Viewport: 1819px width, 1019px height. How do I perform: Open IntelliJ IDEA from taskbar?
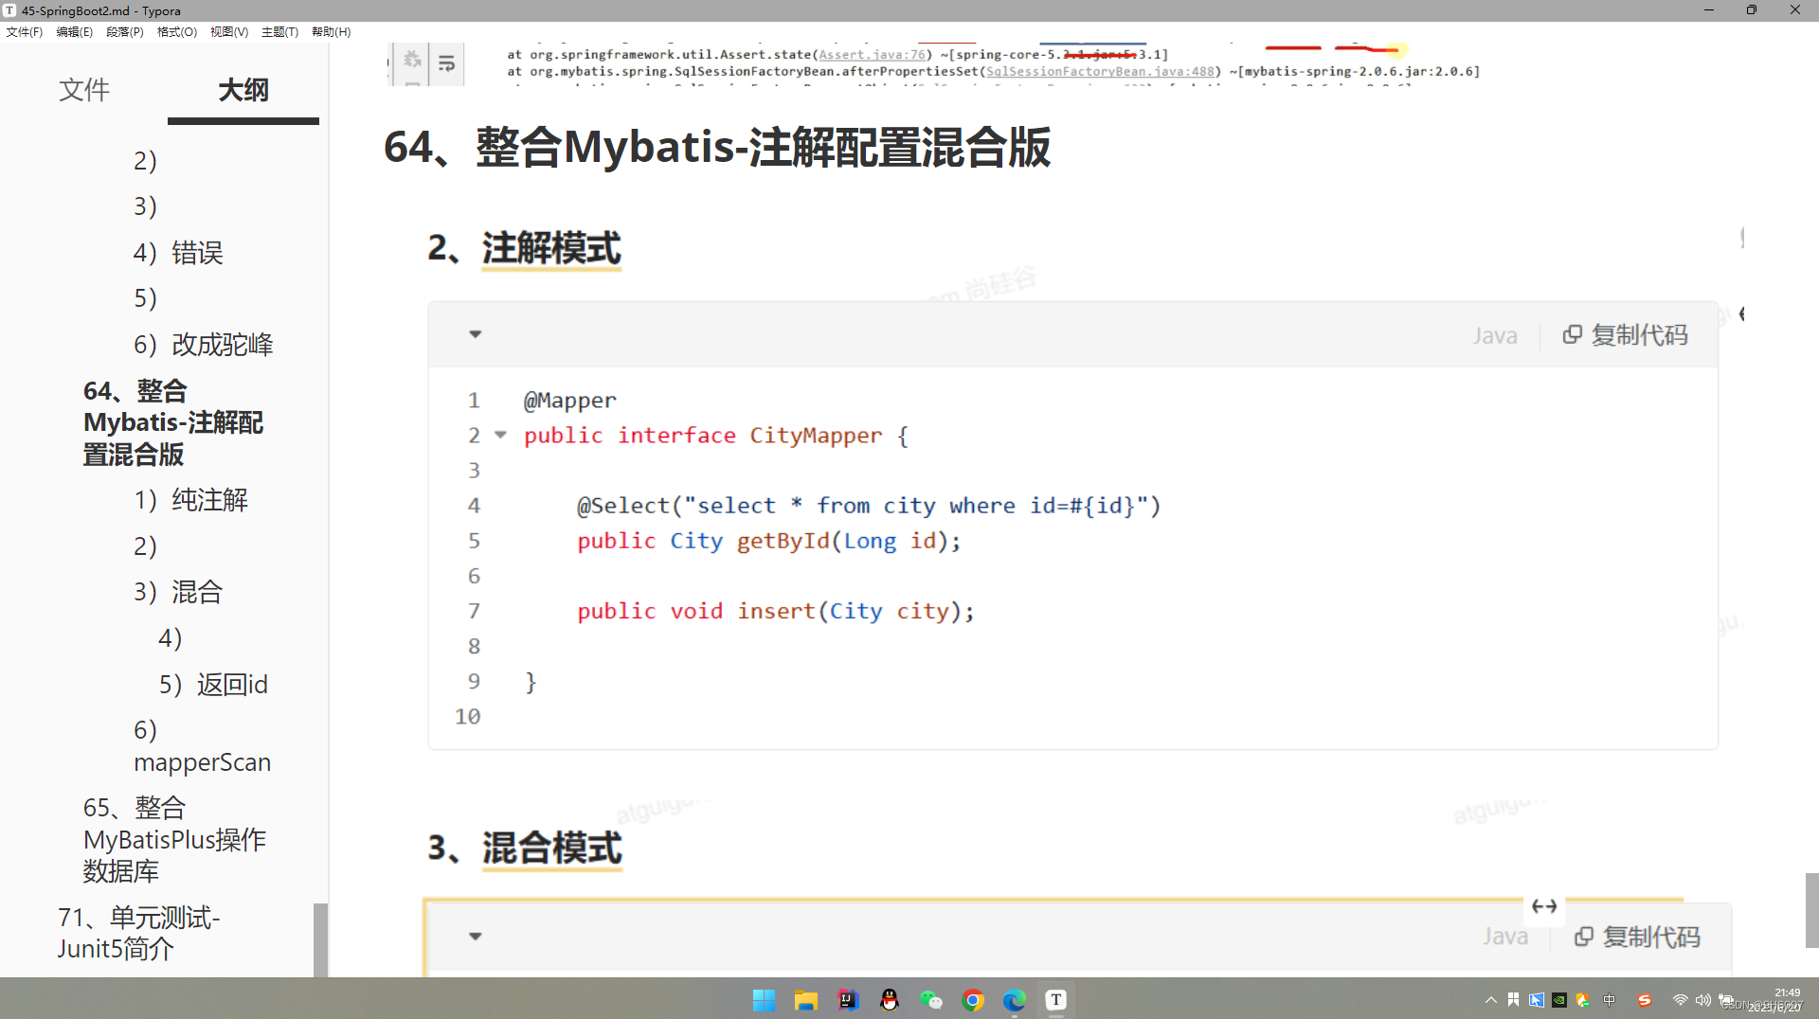[x=848, y=1000]
